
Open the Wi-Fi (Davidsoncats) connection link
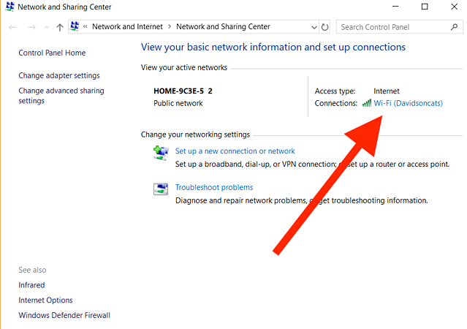408,103
